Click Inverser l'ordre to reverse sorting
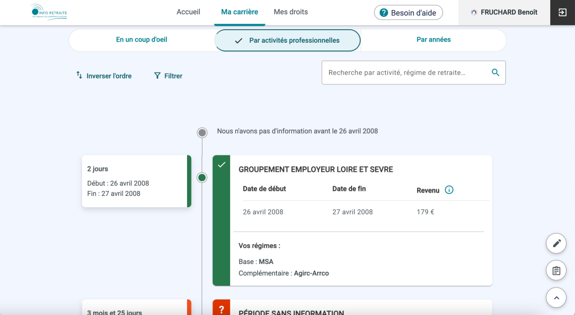575x315 pixels. pos(104,76)
